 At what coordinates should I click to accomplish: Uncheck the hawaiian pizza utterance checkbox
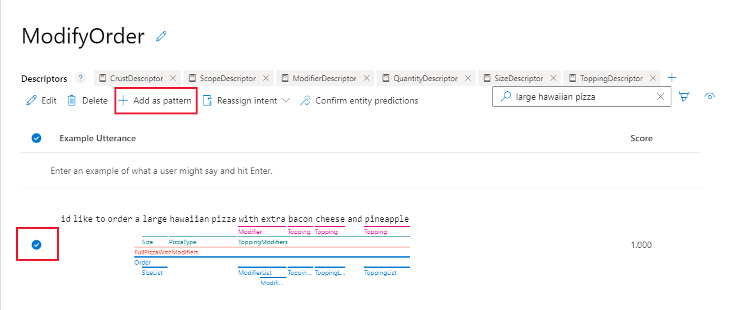pos(36,245)
